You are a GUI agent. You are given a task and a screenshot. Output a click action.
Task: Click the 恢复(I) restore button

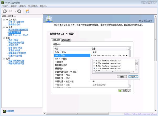tap(124, 91)
